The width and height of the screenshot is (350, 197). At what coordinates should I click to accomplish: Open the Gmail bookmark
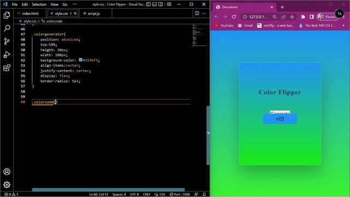(246, 26)
